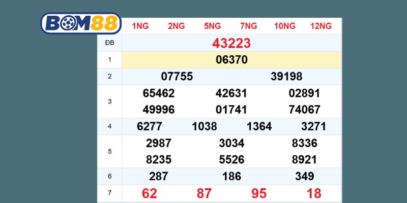Click the ĐB row label
407x203 pixels.
(x=109, y=43)
